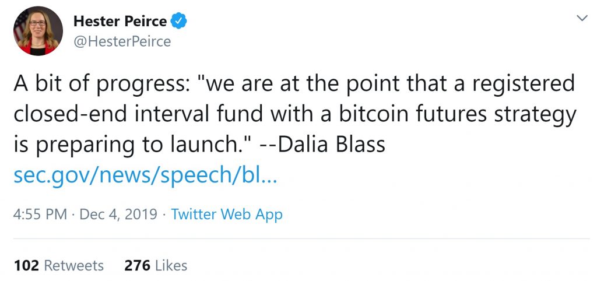
Task: Click the bold number 276
Action: (137, 266)
